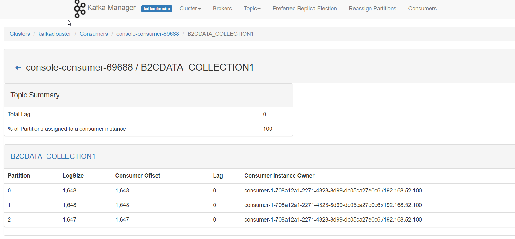Click the back arrow next to console-consumer-69688

[18, 67]
